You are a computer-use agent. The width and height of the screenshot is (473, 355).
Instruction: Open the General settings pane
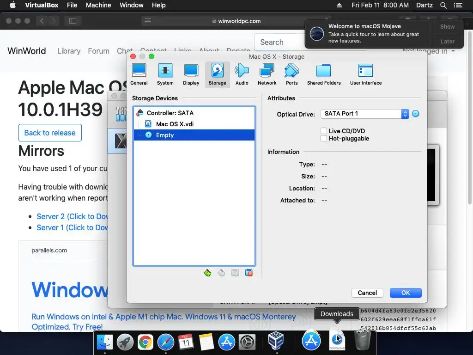coord(139,74)
